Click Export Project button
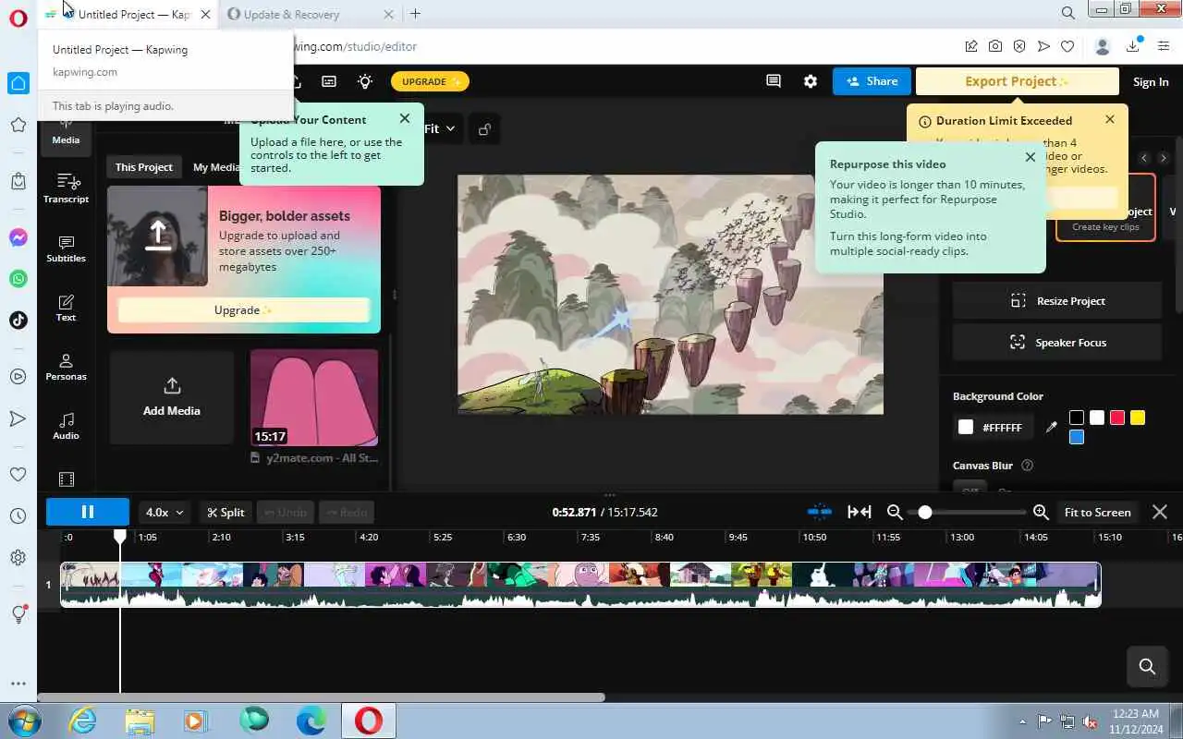This screenshot has height=739, width=1183. pos(1017,81)
